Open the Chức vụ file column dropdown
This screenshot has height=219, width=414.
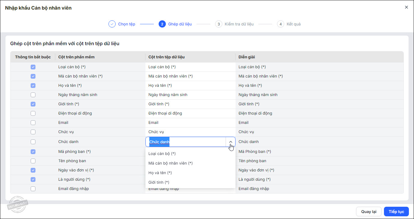[190, 132]
